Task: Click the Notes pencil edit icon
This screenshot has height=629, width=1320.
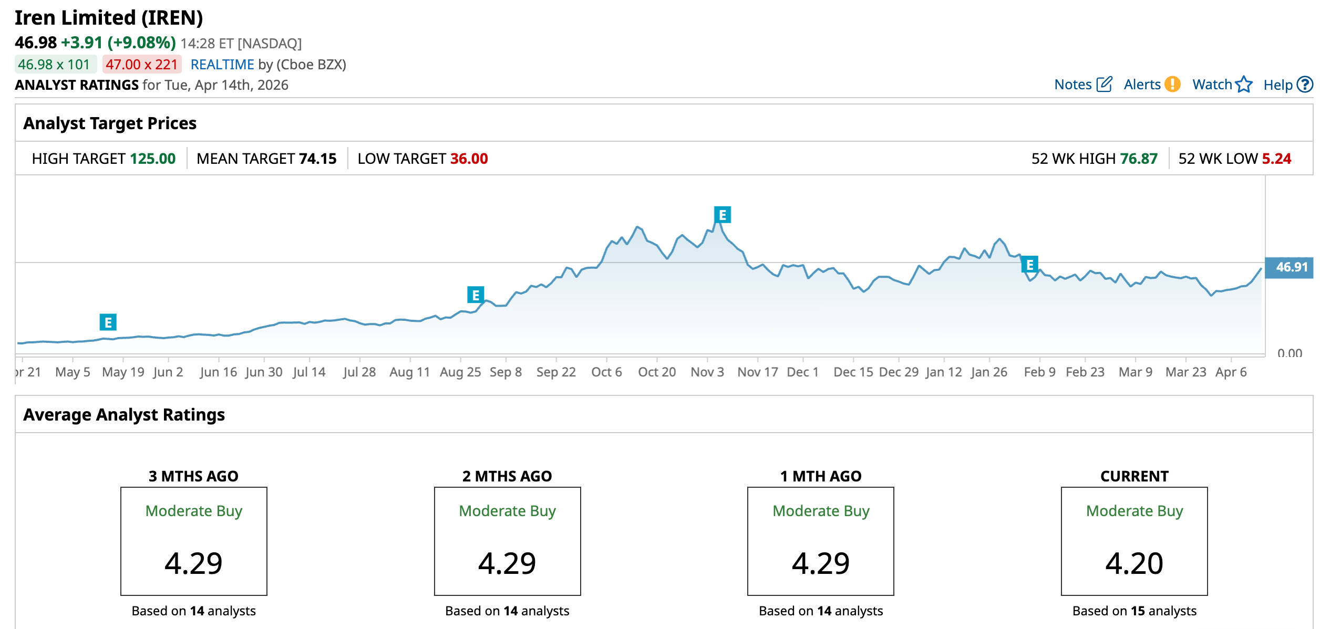Action: coord(1105,85)
